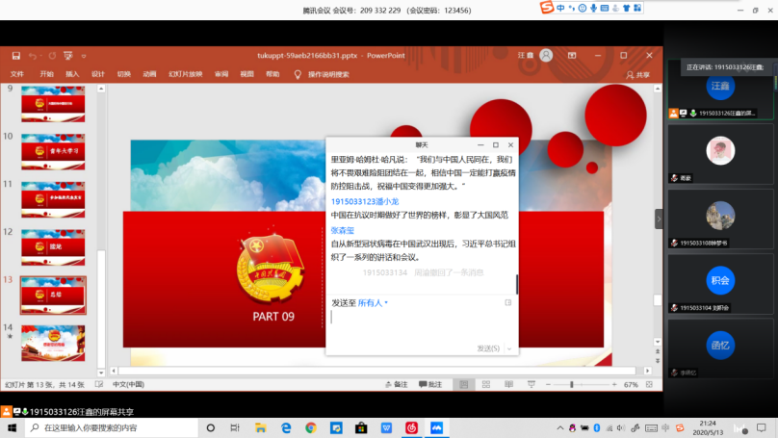Click sender name 张森玺 in chat
The width and height of the screenshot is (778, 438).
coord(343,230)
